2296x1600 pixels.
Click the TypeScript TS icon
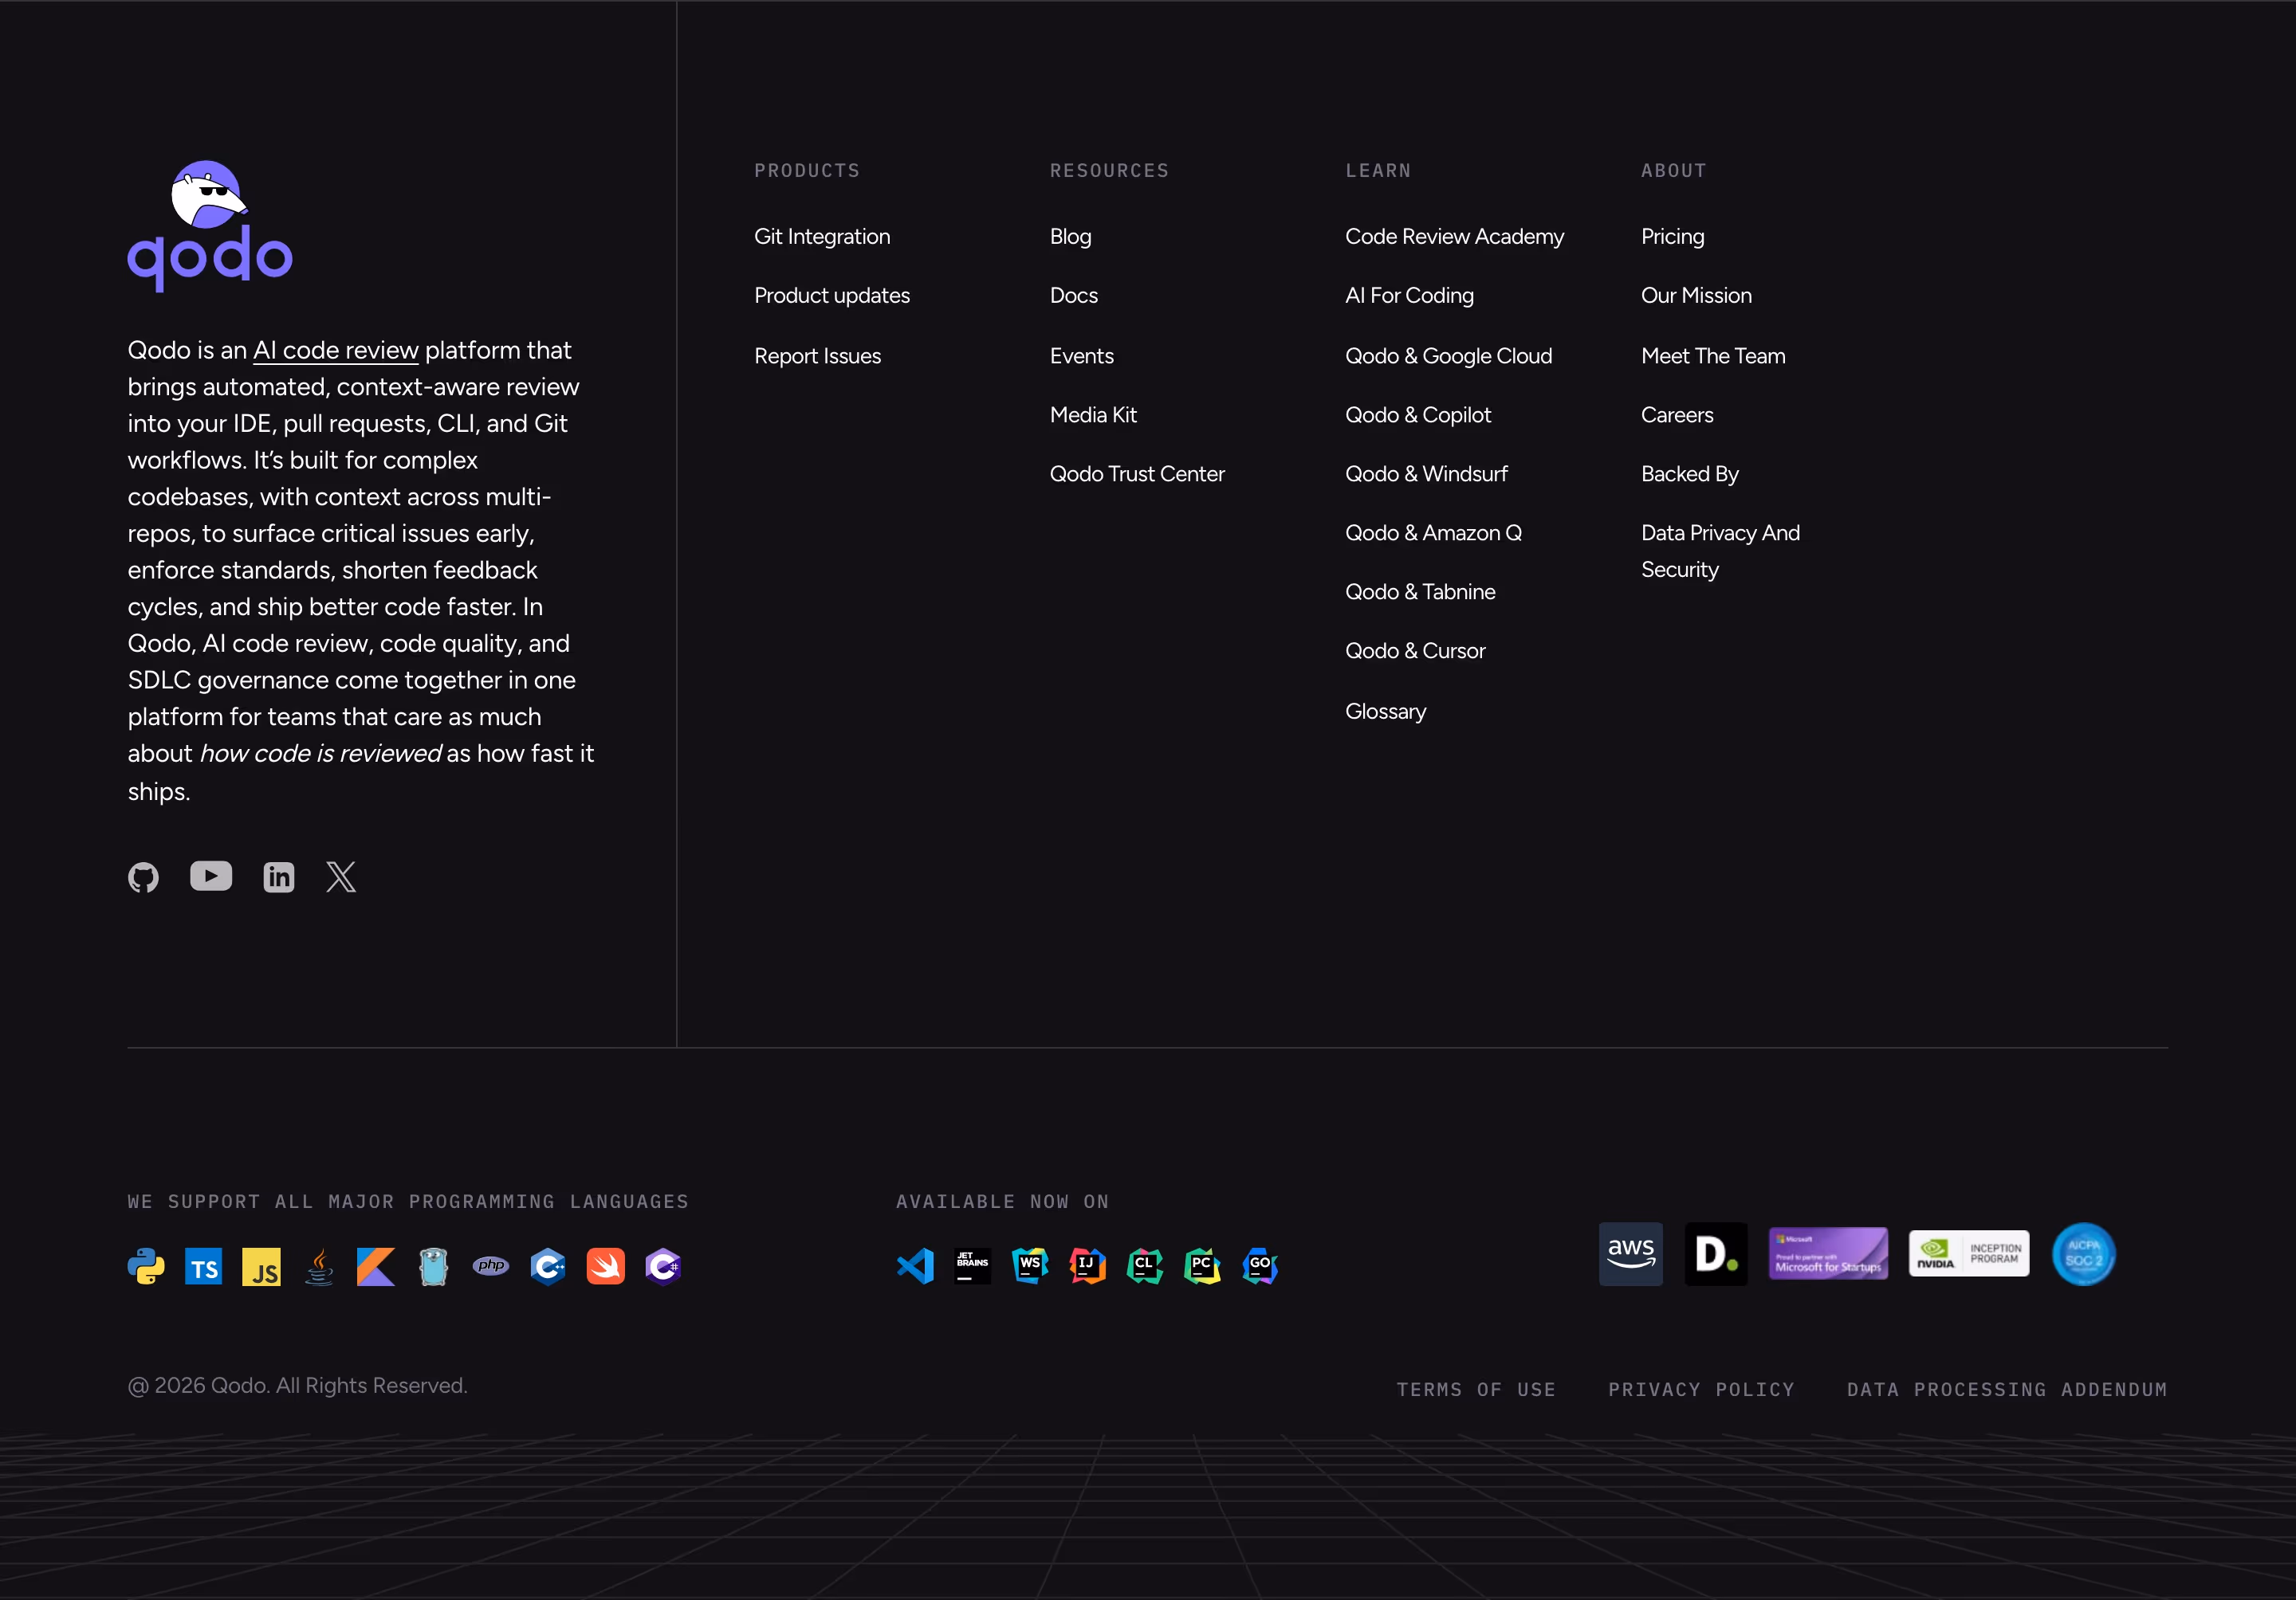point(204,1266)
